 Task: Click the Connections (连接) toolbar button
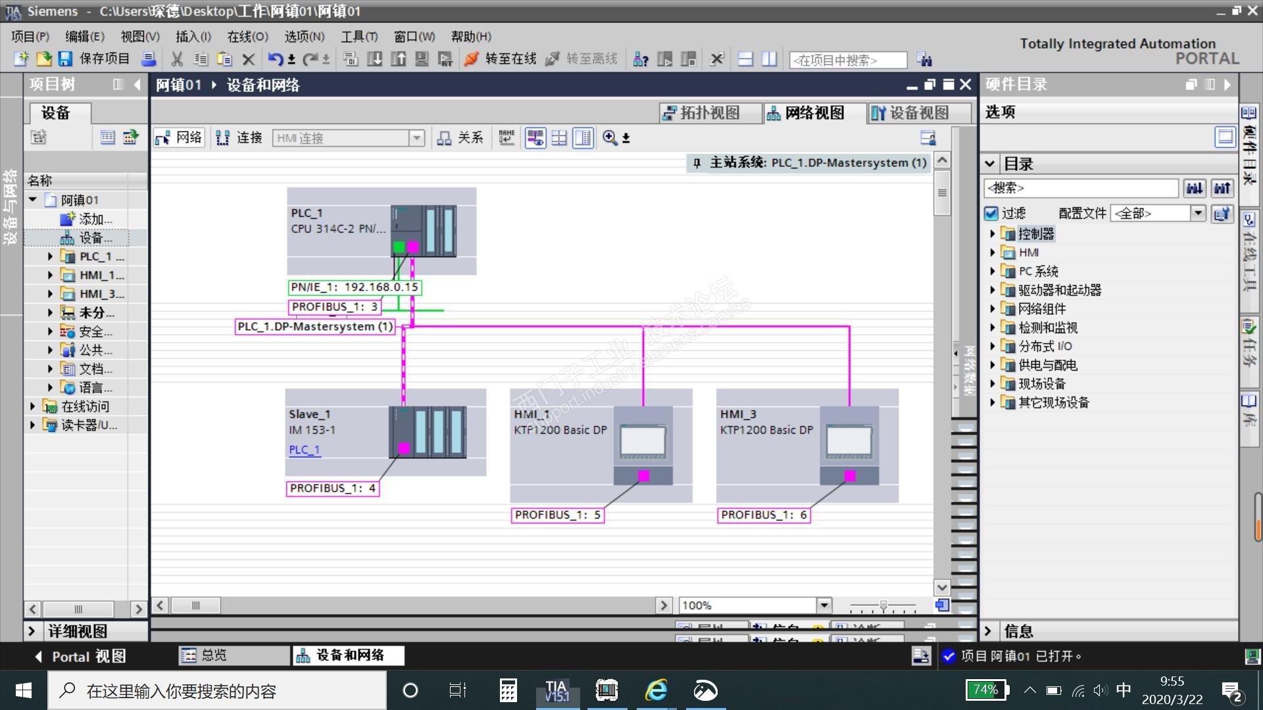239,137
